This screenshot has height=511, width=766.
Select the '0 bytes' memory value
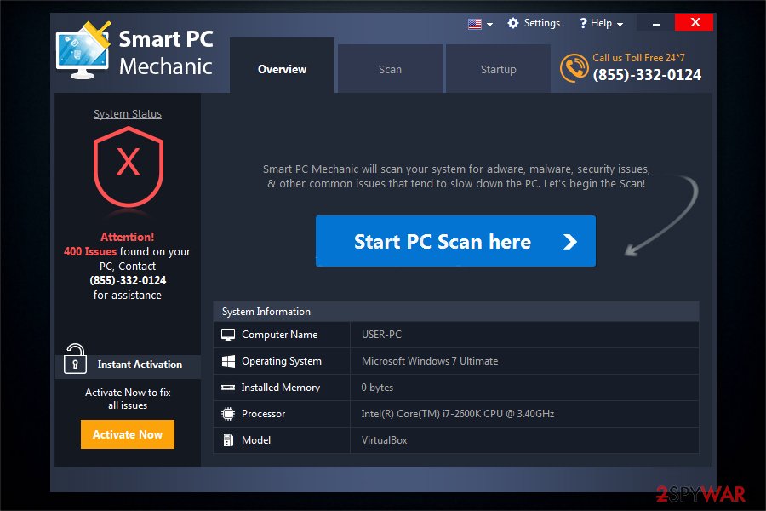[x=377, y=388]
